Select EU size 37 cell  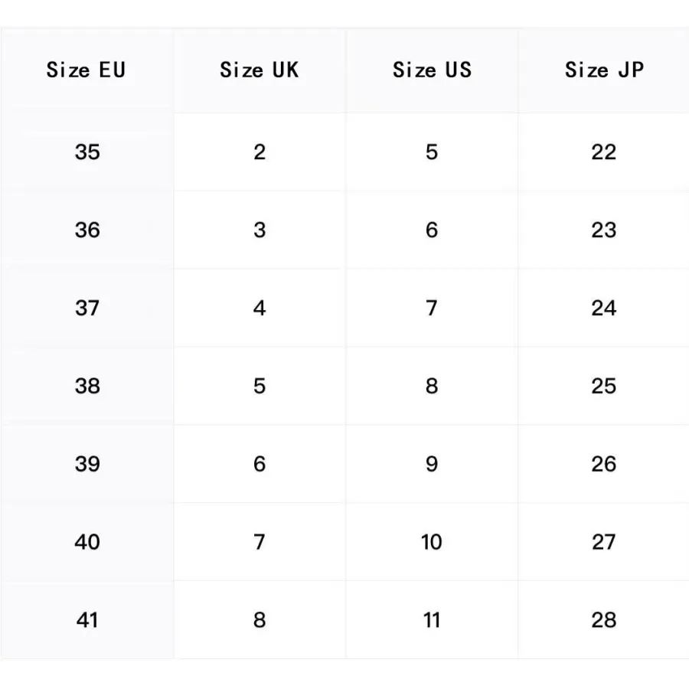click(x=87, y=309)
